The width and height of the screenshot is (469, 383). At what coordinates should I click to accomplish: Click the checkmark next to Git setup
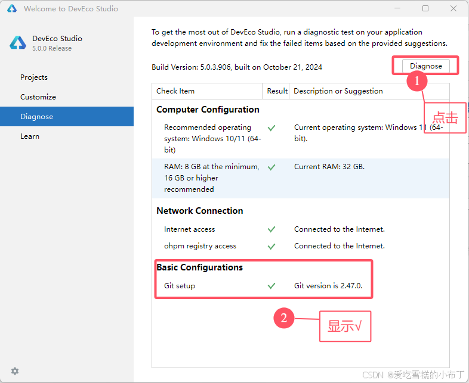pyautogui.click(x=271, y=286)
